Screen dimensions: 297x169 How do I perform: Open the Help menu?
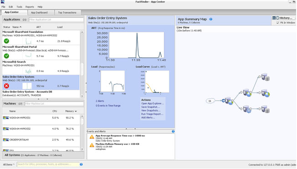coord(40,7)
